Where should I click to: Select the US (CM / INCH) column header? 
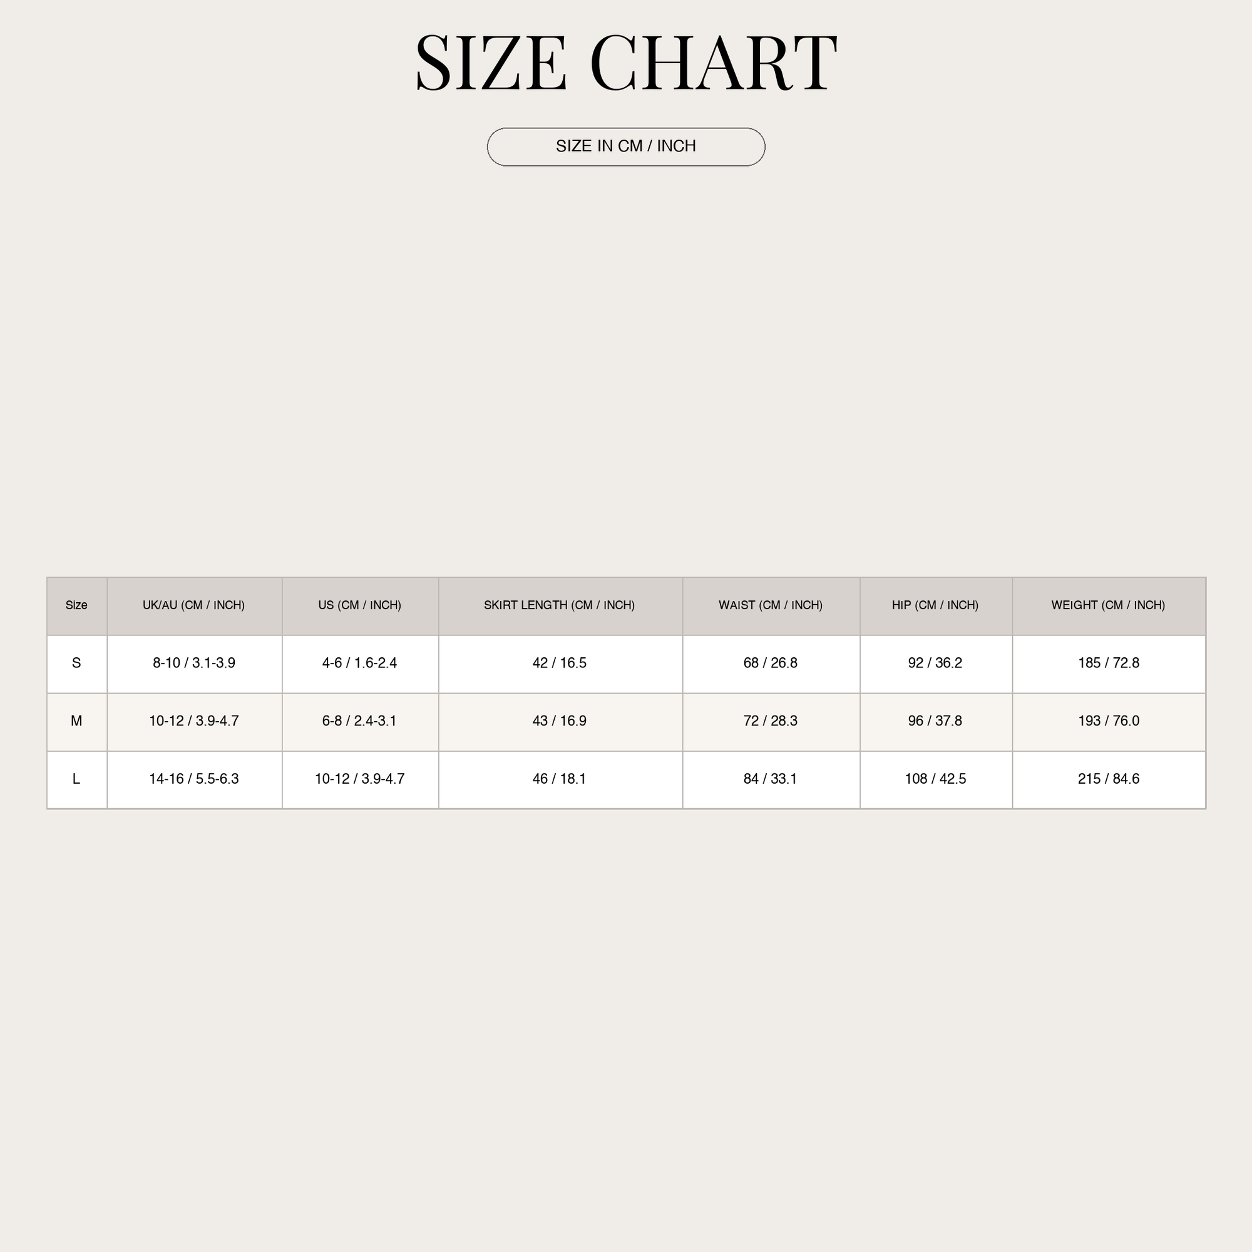tap(361, 606)
